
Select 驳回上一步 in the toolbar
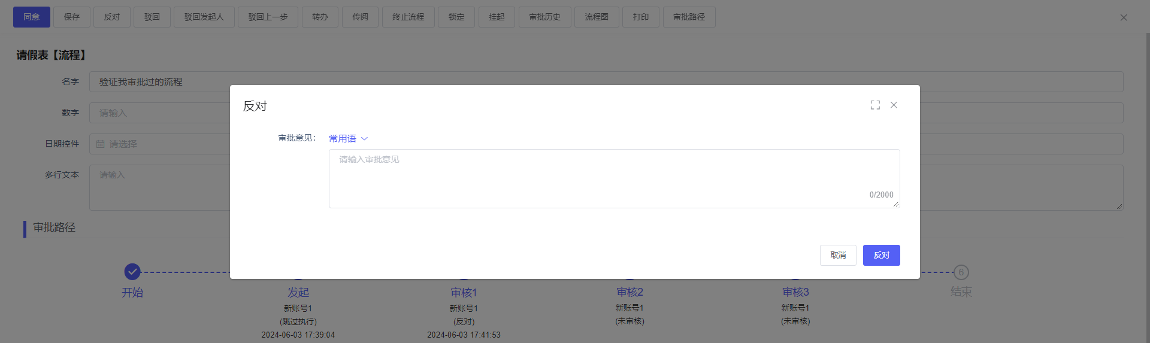click(x=268, y=17)
